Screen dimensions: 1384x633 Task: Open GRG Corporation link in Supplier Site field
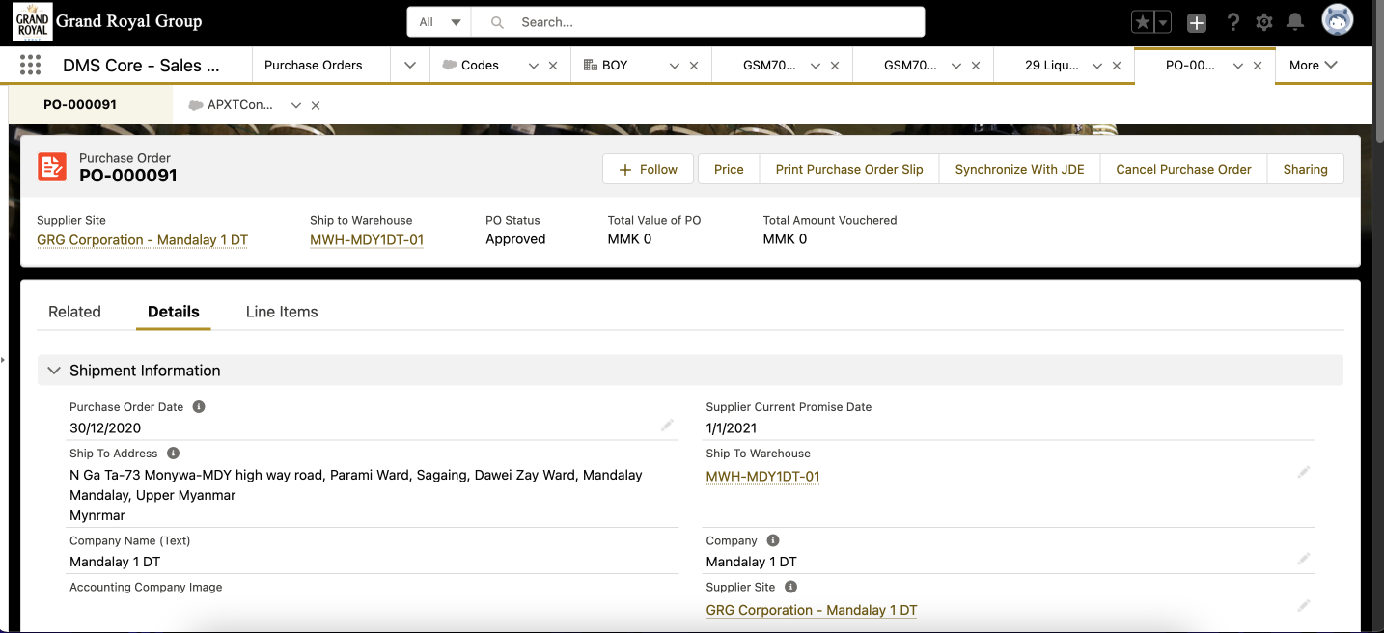pos(812,610)
